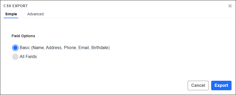Image resolution: width=236 pixels, height=95 pixels.
Task: Dismiss the dialog using the gray X icon
Action: pyautogui.click(x=230, y=6)
